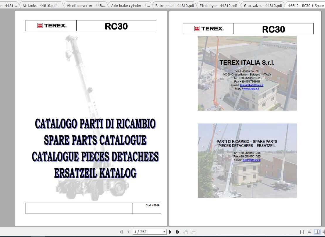Go to the previous page
The height and width of the screenshot is (237, 325).
click(128, 232)
